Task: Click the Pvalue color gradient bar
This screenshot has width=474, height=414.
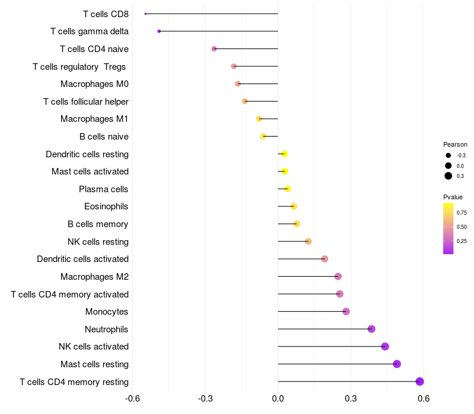Action: pos(448,228)
